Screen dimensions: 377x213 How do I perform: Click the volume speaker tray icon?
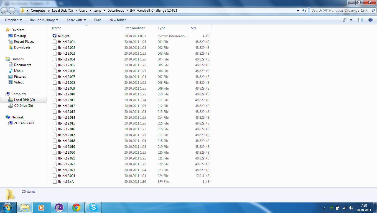coord(351,207)
